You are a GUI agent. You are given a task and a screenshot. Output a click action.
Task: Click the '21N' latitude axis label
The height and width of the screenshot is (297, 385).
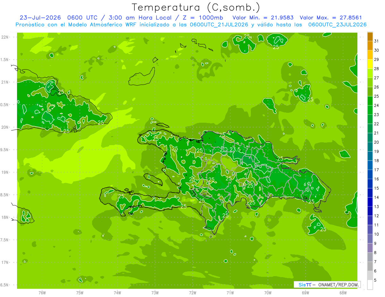pos(5,82)
